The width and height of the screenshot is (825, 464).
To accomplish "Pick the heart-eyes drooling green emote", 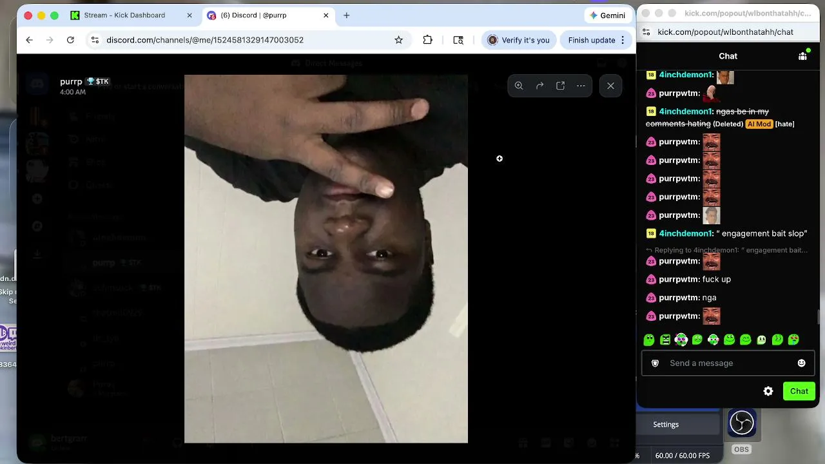I will [x=793, y=340].
